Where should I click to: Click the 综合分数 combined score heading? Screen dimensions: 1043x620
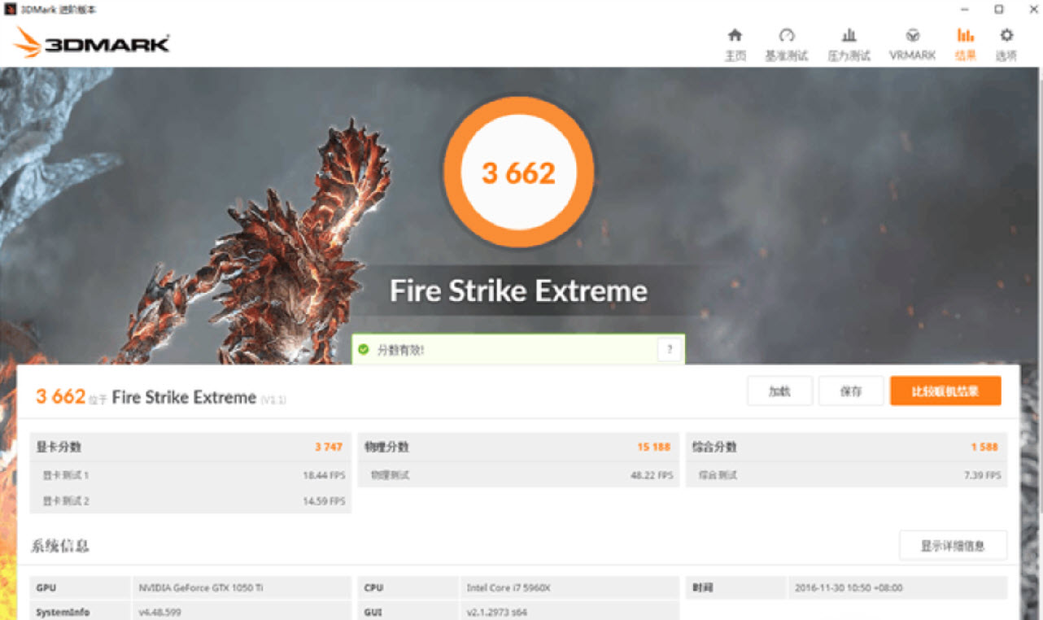click(714, 447)
